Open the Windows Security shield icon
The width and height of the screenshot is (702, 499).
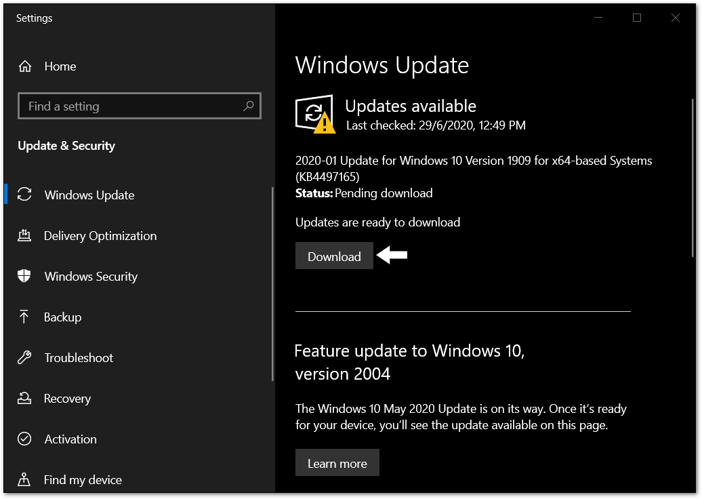click(x=25, y=276)
